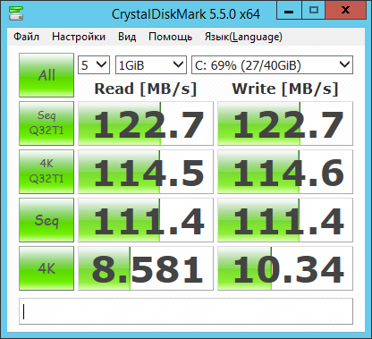This screenshot has width=372, height=339.
Task: Click Seq Q32T1 read result 122.7
Action: tap(146, 123)
